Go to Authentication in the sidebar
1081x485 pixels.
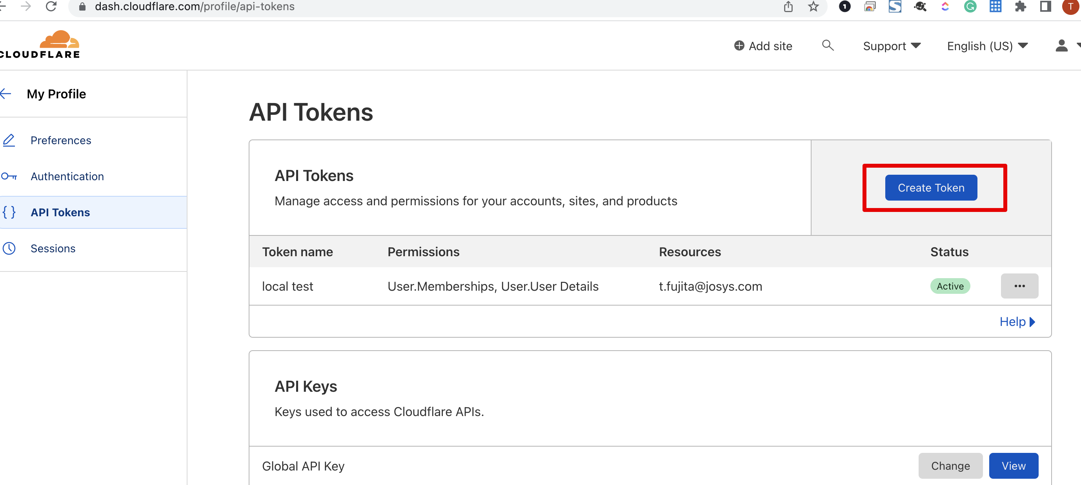(x=67, y=176)
